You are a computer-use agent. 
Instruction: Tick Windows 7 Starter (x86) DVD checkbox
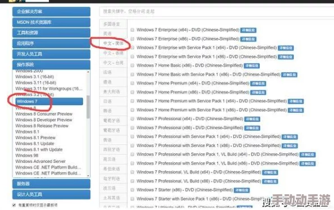(132, 190)
